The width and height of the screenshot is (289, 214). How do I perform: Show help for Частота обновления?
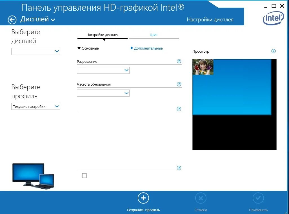179,84
